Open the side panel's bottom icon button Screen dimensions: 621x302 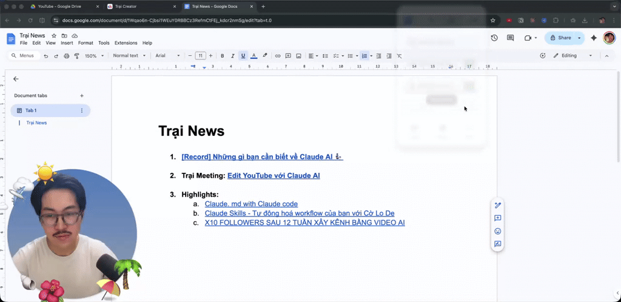pos(498,244)
